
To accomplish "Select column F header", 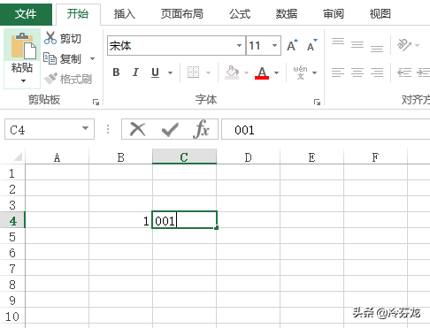I will (375, 156).
